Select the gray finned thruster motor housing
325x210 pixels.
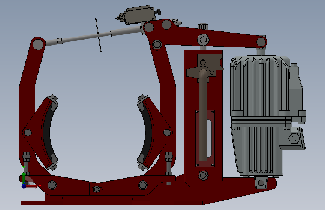(260, 87)
